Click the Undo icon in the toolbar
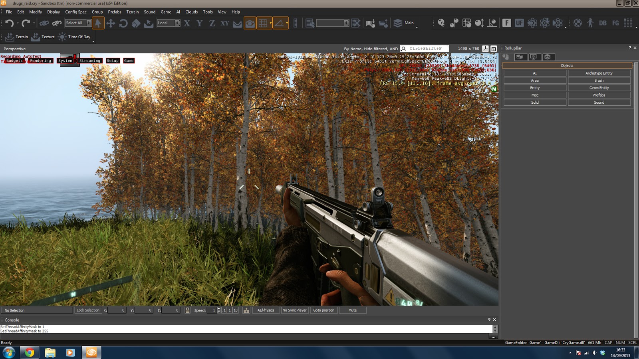Viewport: 639px width, 359px height. [x=10, y=23]
